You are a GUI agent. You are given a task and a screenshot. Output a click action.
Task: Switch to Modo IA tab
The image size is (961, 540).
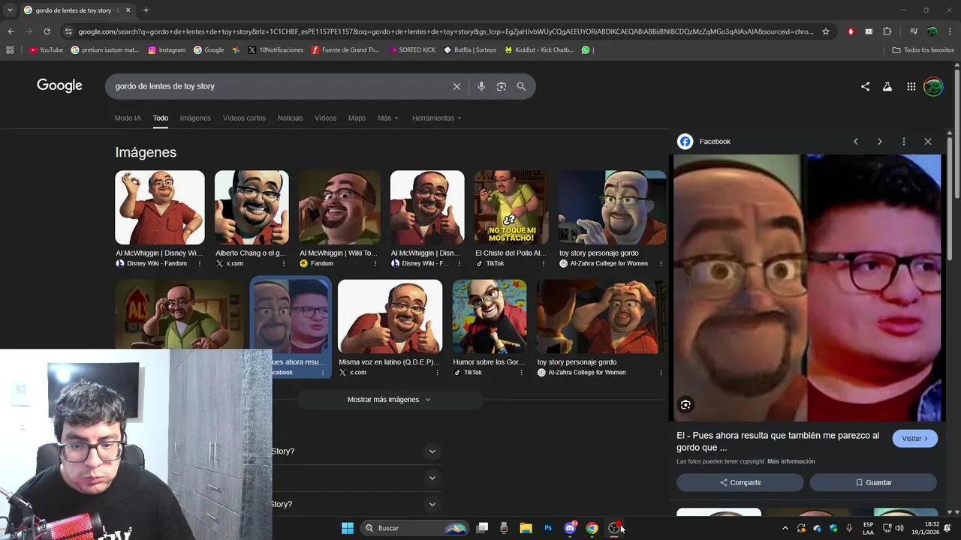(x=128, y=118)
